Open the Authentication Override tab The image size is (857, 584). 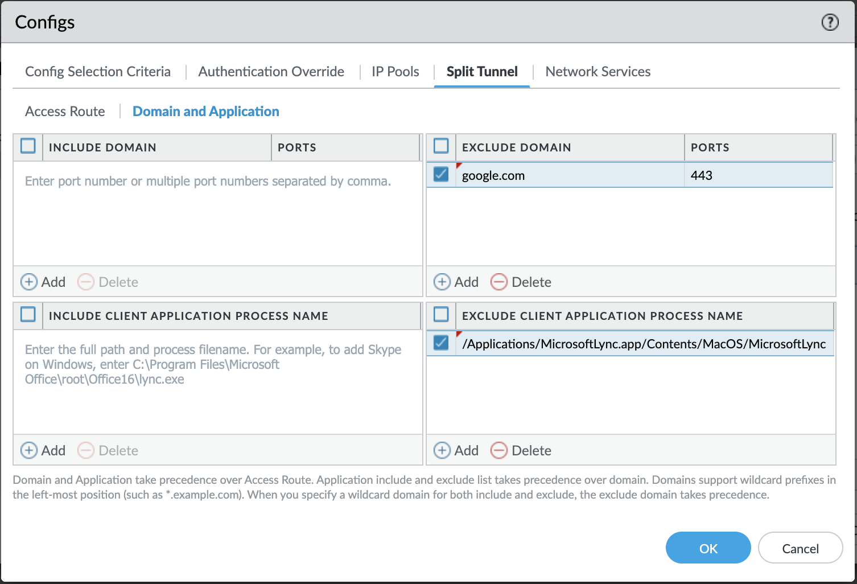tap(271, 71)
